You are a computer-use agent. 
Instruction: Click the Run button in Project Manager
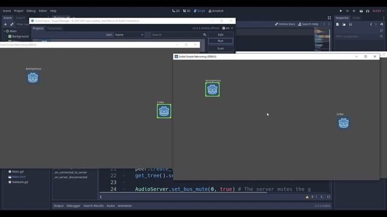220,41
